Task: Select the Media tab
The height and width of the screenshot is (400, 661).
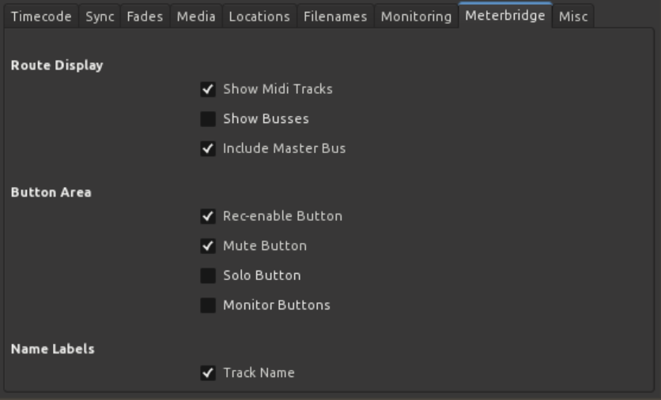Action: (196, 17)
